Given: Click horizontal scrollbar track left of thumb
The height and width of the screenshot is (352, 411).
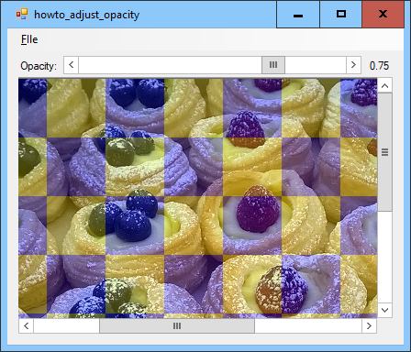Looking at the screenshot, I should pos(66,325).
